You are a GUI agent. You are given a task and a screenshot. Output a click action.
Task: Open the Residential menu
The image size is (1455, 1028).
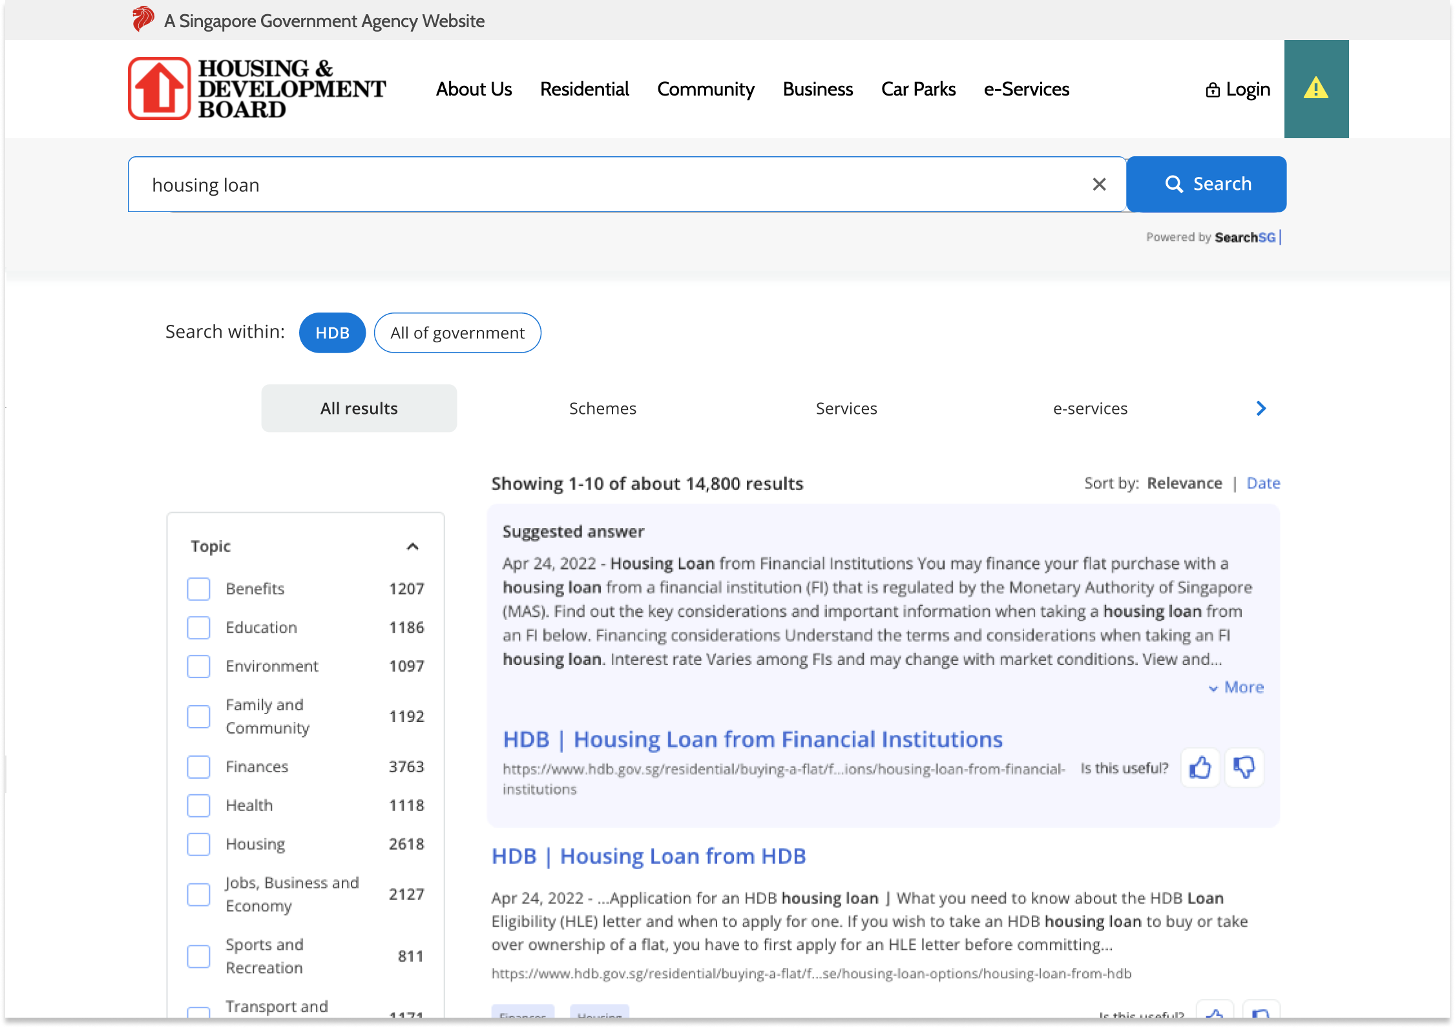coord(584,89)
